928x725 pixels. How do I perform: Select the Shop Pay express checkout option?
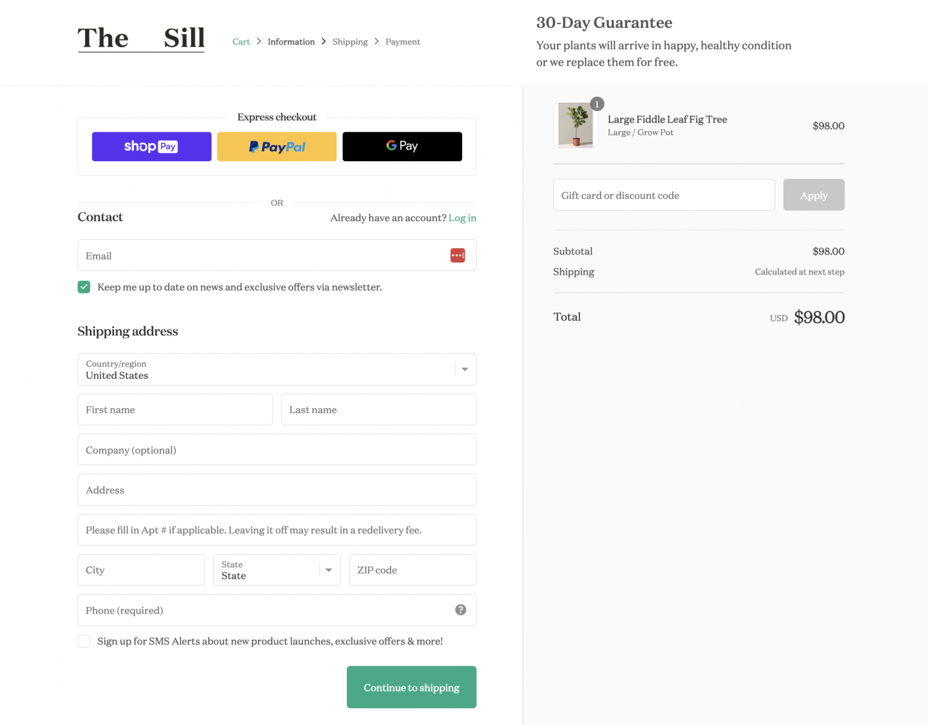[x=151, y=146]
